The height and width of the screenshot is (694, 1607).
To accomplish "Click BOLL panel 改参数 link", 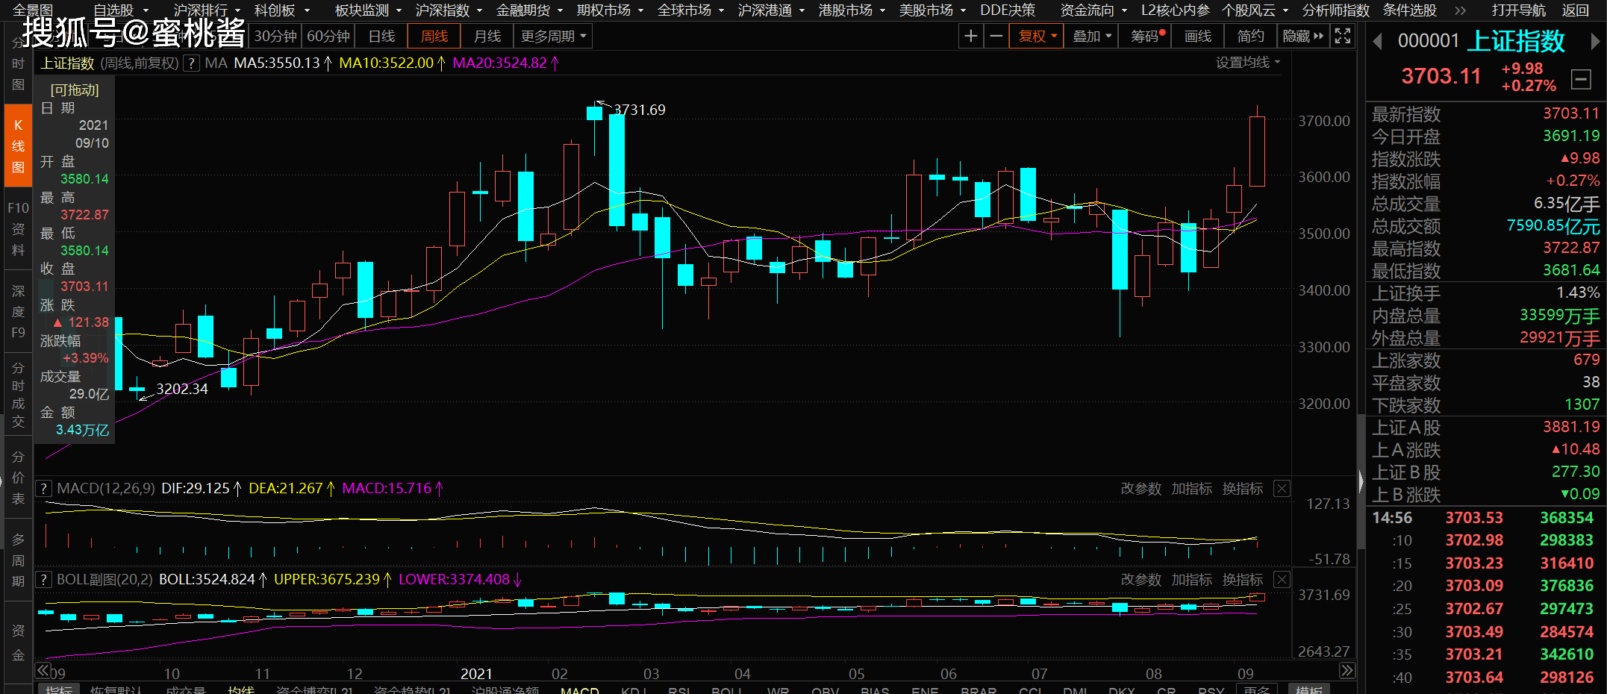I will click(1140, 580).
